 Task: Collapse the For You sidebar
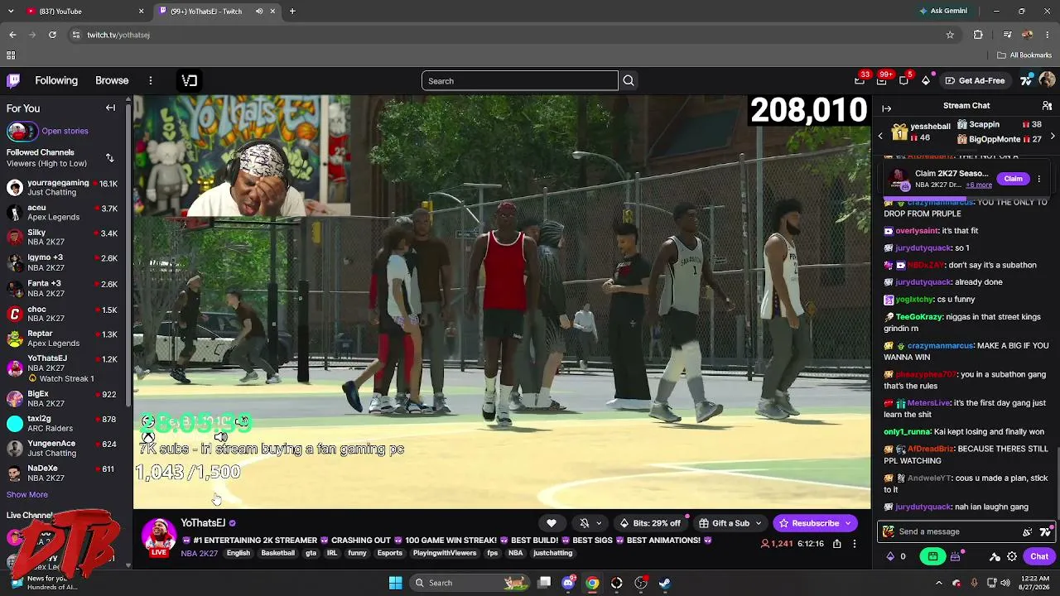coord(110,108)
